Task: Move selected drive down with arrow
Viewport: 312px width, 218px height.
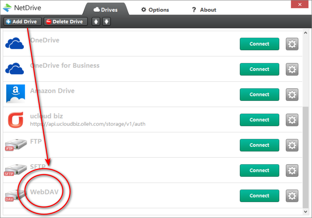Action: click(x=107, y=22)
